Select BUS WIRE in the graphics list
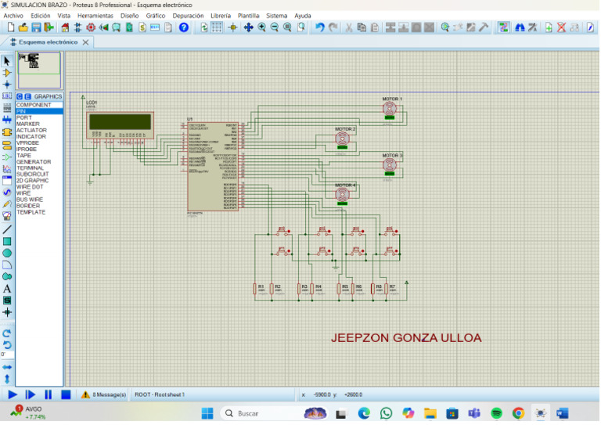The width and height of the screenshot is (601, 425). pos(39,200)
